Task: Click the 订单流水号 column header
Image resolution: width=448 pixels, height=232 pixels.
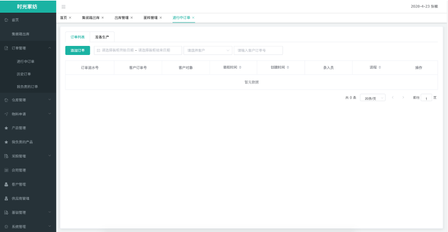Action: pos(90,68)
